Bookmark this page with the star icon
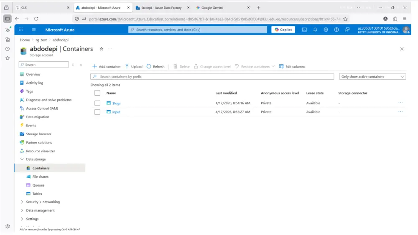The width and height of the screenshot is (418, 235). [345, 19]
